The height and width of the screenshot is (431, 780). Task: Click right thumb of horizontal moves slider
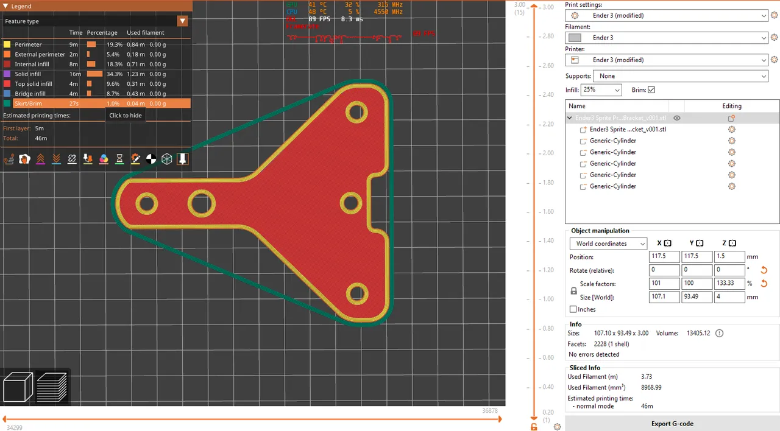[499, 419]
